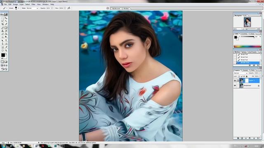Switch to the Actions tab
264x148 pixels.
tap(244, 52)
